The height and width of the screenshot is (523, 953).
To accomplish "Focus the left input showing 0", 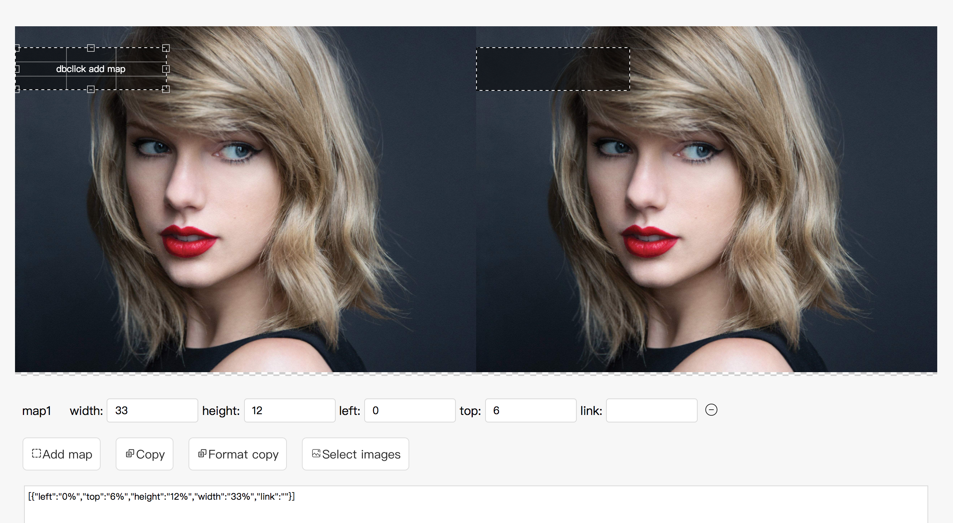I will point(410,410).
